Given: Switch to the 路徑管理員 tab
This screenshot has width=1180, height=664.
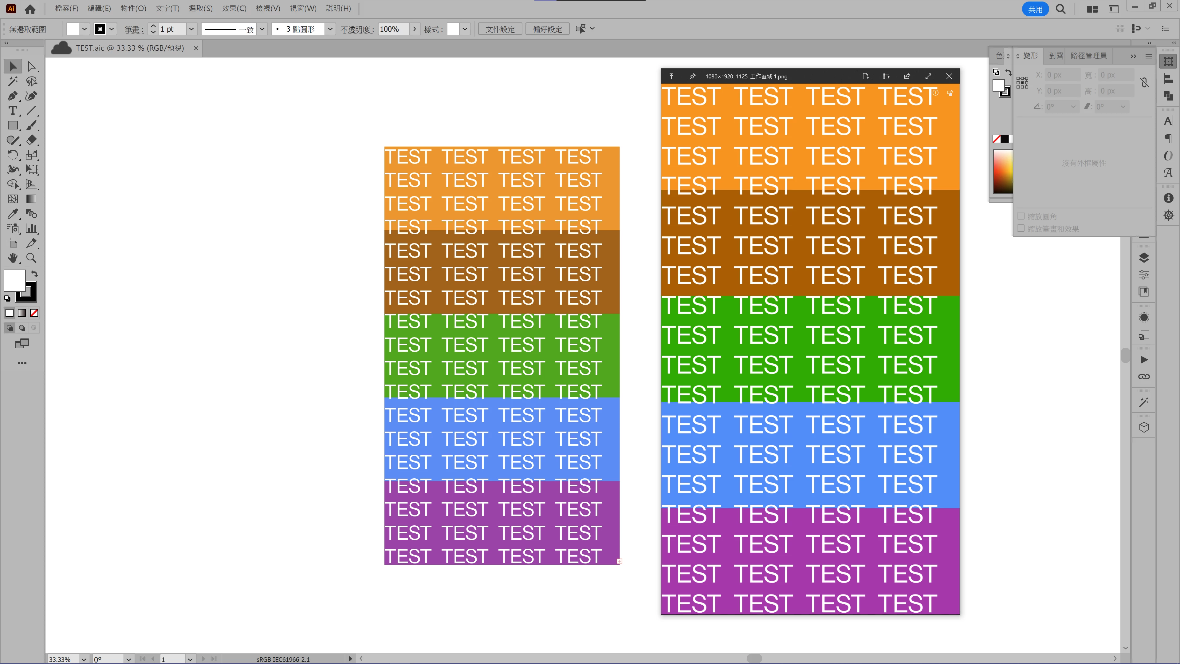Looking at the screenshot, I should pos(1088,55).
